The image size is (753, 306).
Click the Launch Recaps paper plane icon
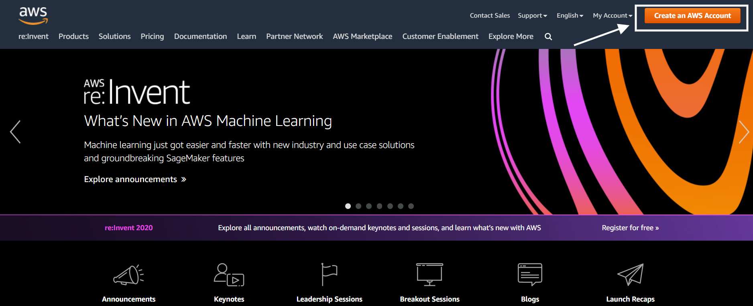630,275
